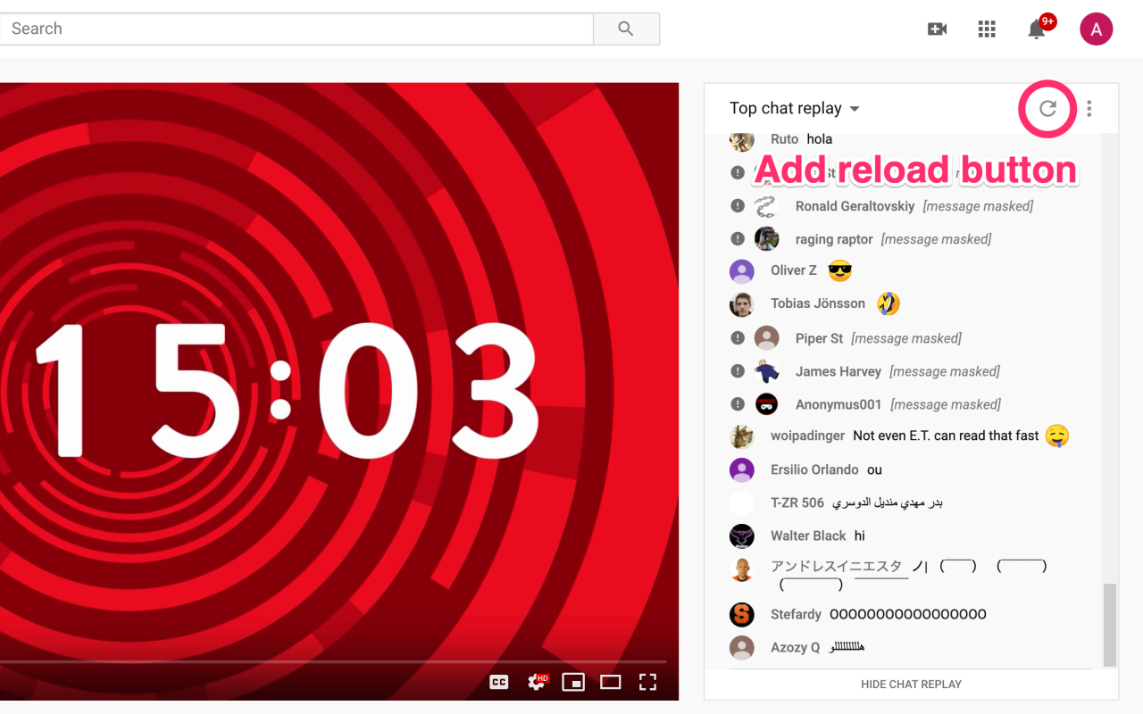
Task: Click Tobias Jönsson's profile picture
Action: (x=741, y=304)
